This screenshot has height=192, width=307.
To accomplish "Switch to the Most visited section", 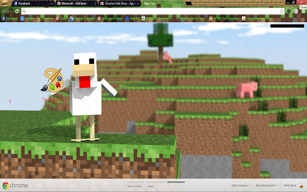I will (134, 186).
